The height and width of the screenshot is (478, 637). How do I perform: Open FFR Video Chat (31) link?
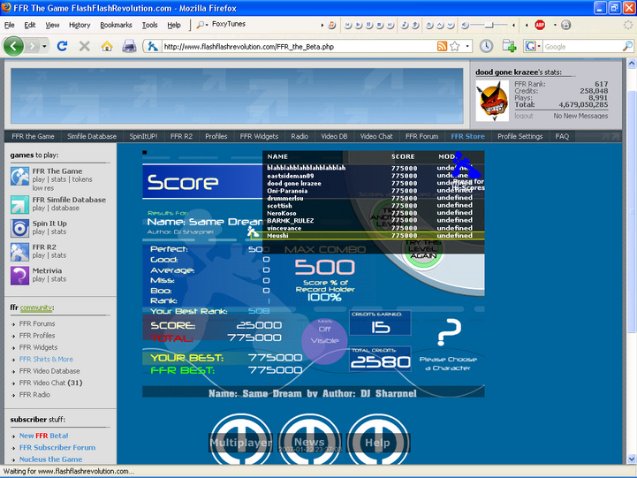(x=50, y=383)
